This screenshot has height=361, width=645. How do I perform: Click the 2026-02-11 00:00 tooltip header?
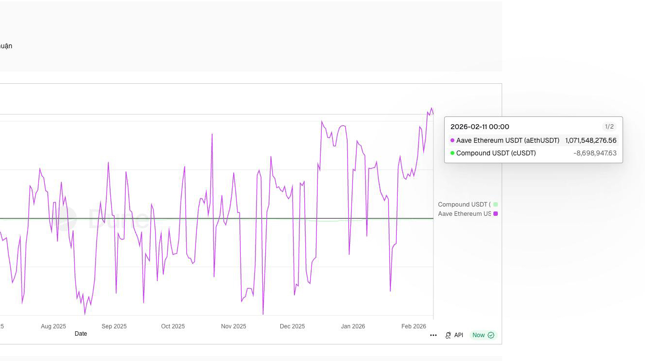click(x=480, y=127)
